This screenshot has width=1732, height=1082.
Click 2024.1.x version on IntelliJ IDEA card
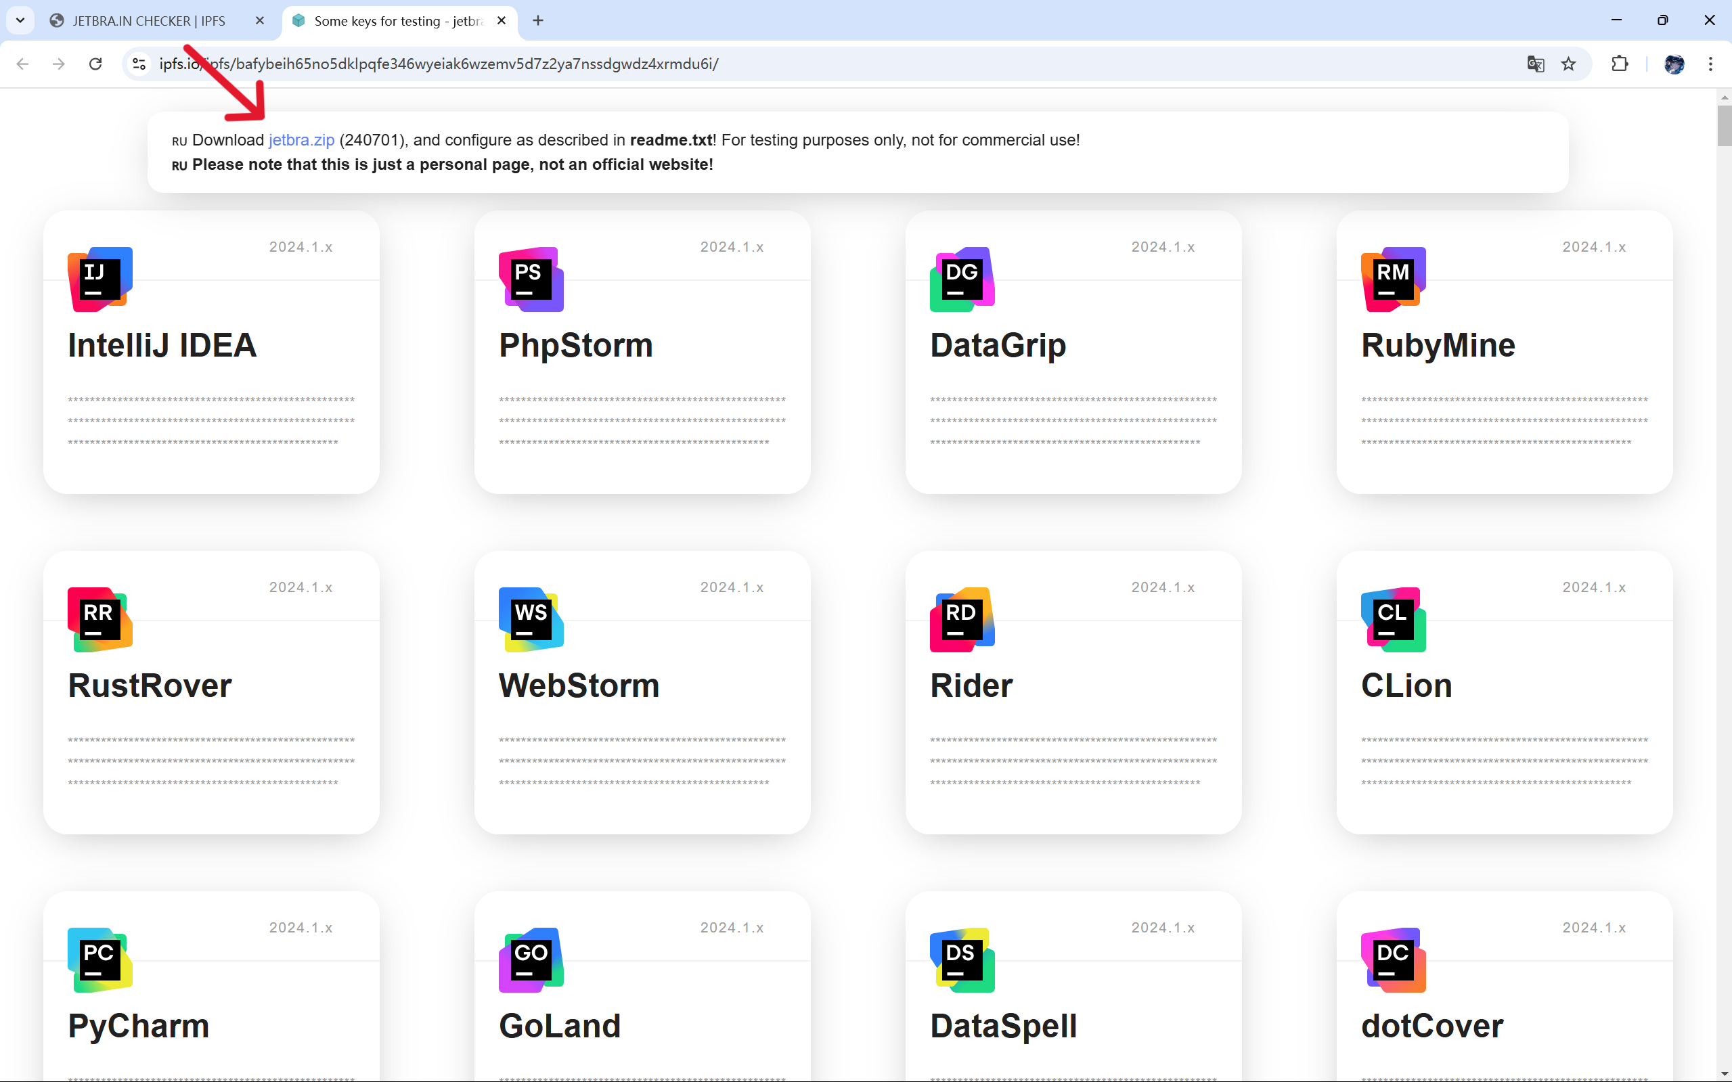[x=301, y=247]
